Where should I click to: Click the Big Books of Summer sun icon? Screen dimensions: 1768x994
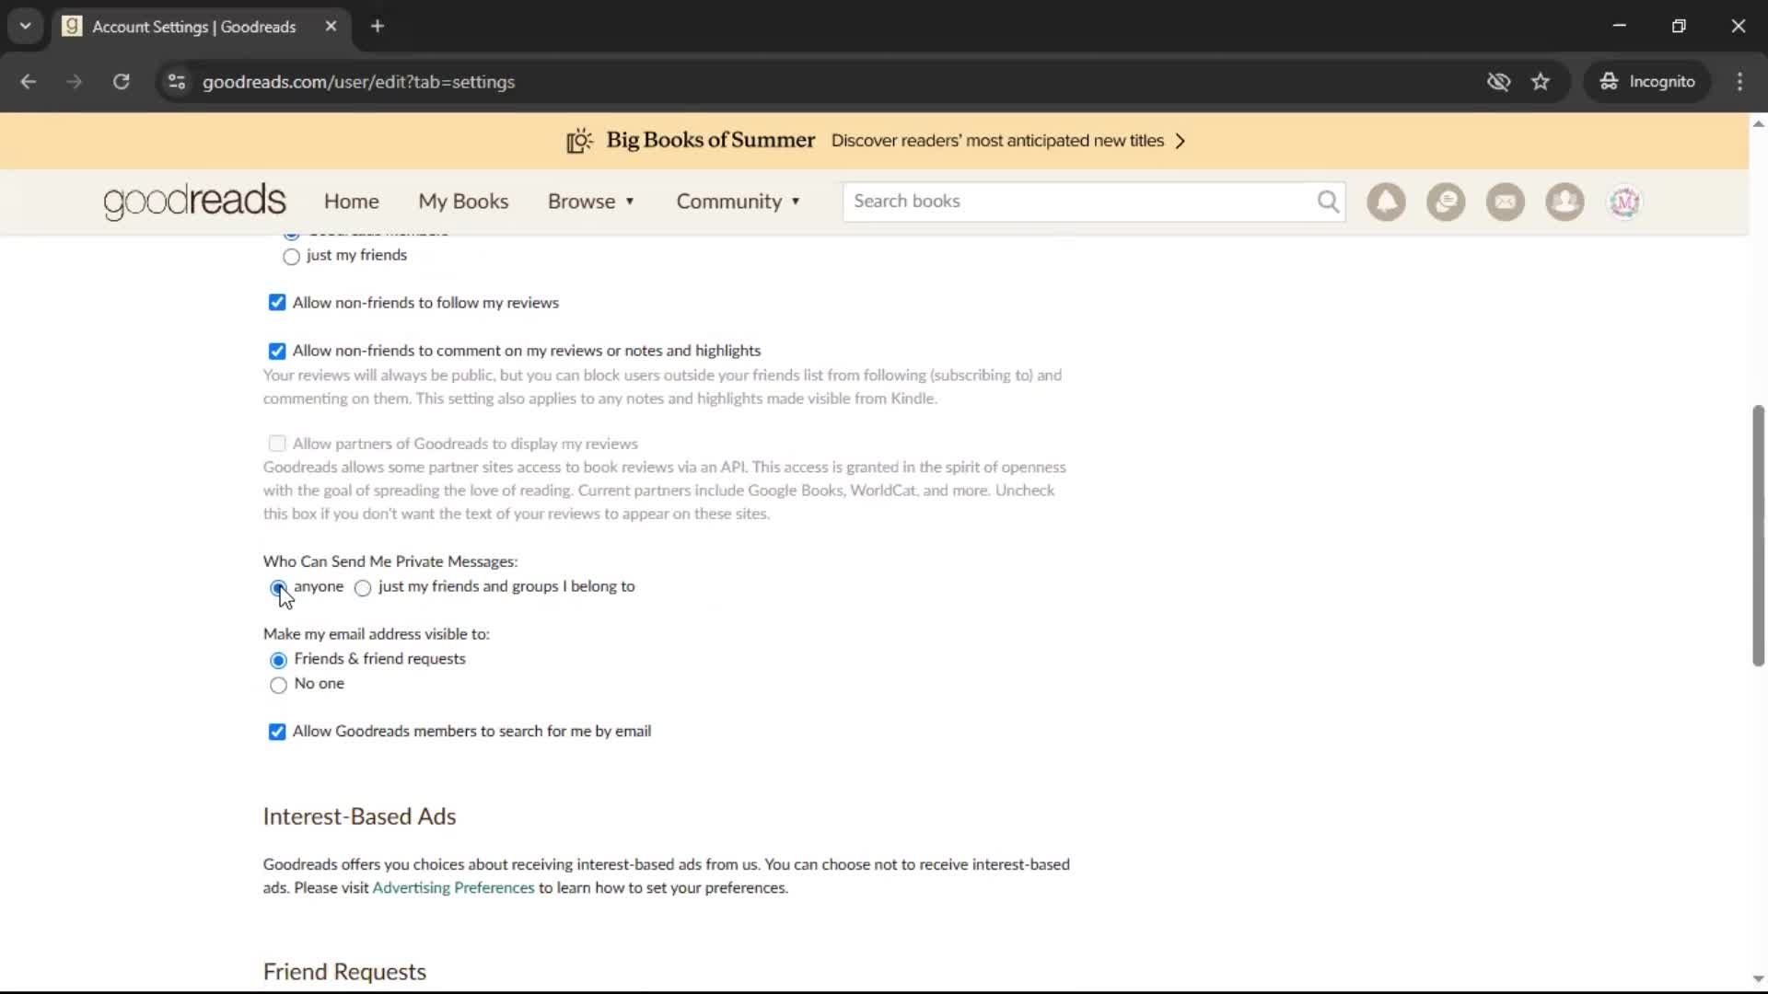[579, 141]
